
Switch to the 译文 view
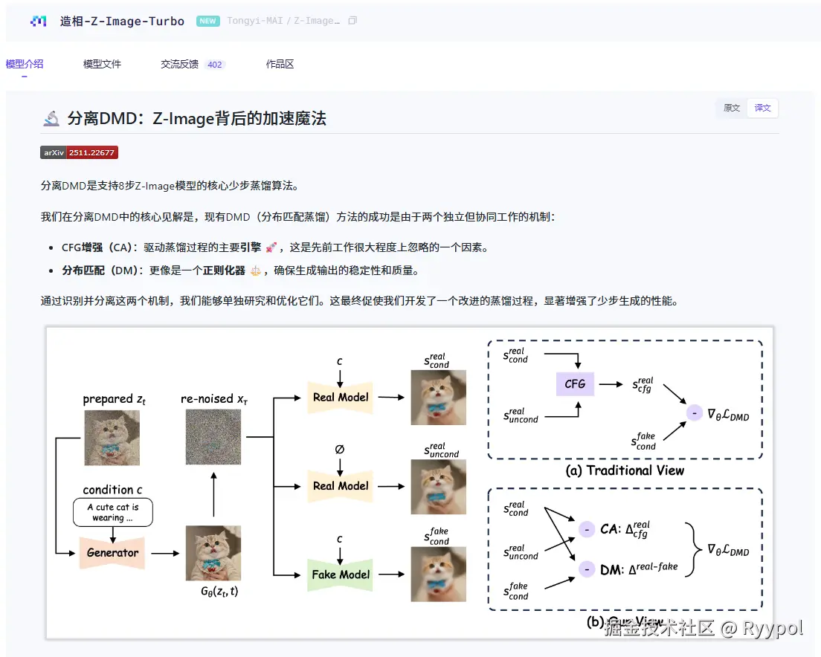(762, 108)
